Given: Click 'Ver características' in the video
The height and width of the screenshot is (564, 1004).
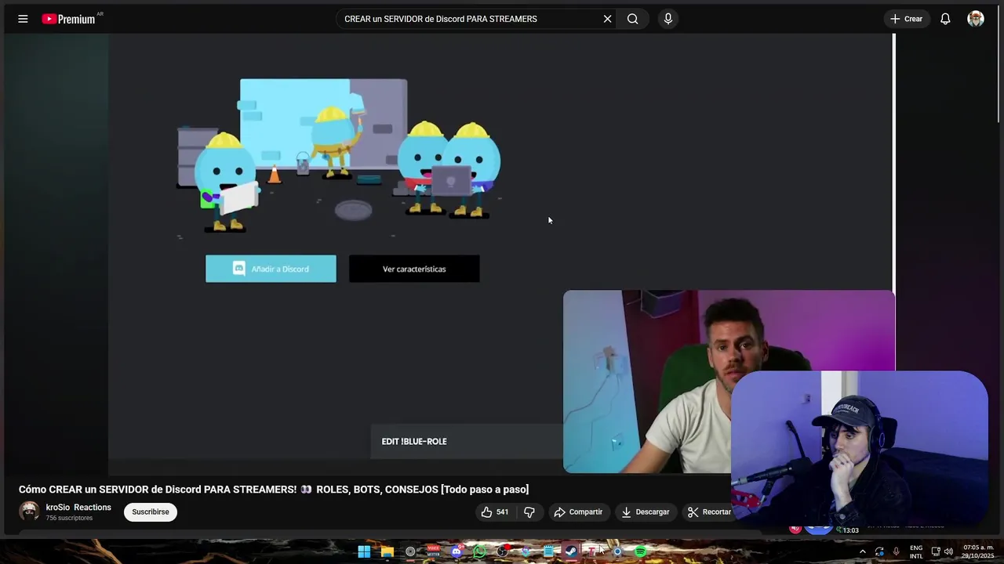Looking at the screenshot, I should [x=414, y=269].
